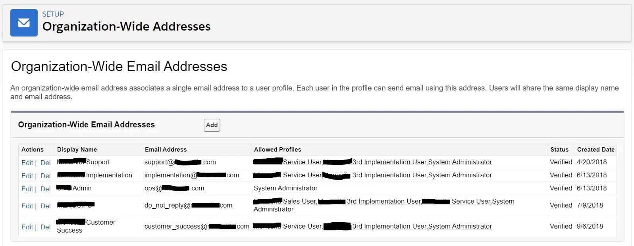Delete the Support address row
The image size is (634, 246).
(46, 163)
